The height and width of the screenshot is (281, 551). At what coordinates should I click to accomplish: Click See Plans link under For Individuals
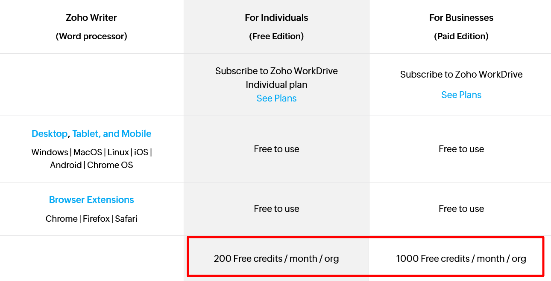point(276,98)
